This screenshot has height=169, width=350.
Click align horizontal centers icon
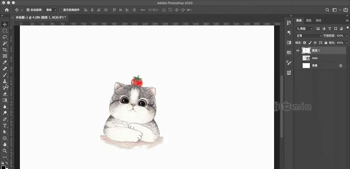92,10
